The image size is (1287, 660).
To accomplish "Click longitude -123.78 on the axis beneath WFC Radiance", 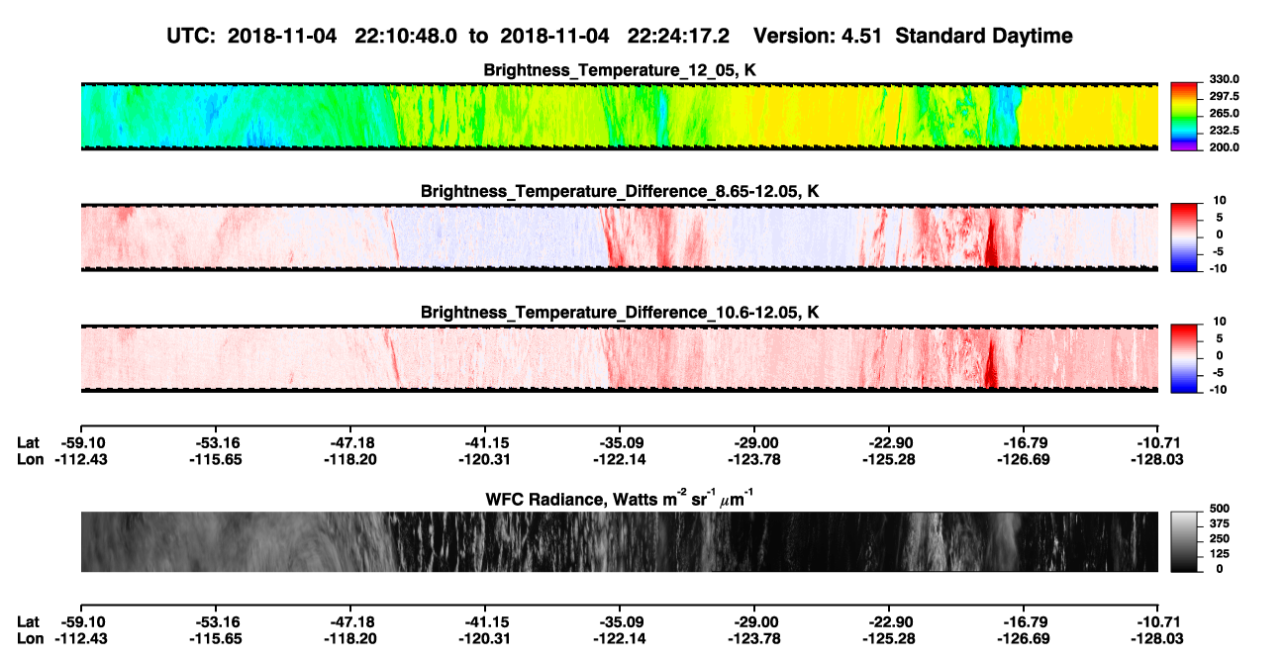I will coord(754,638).
